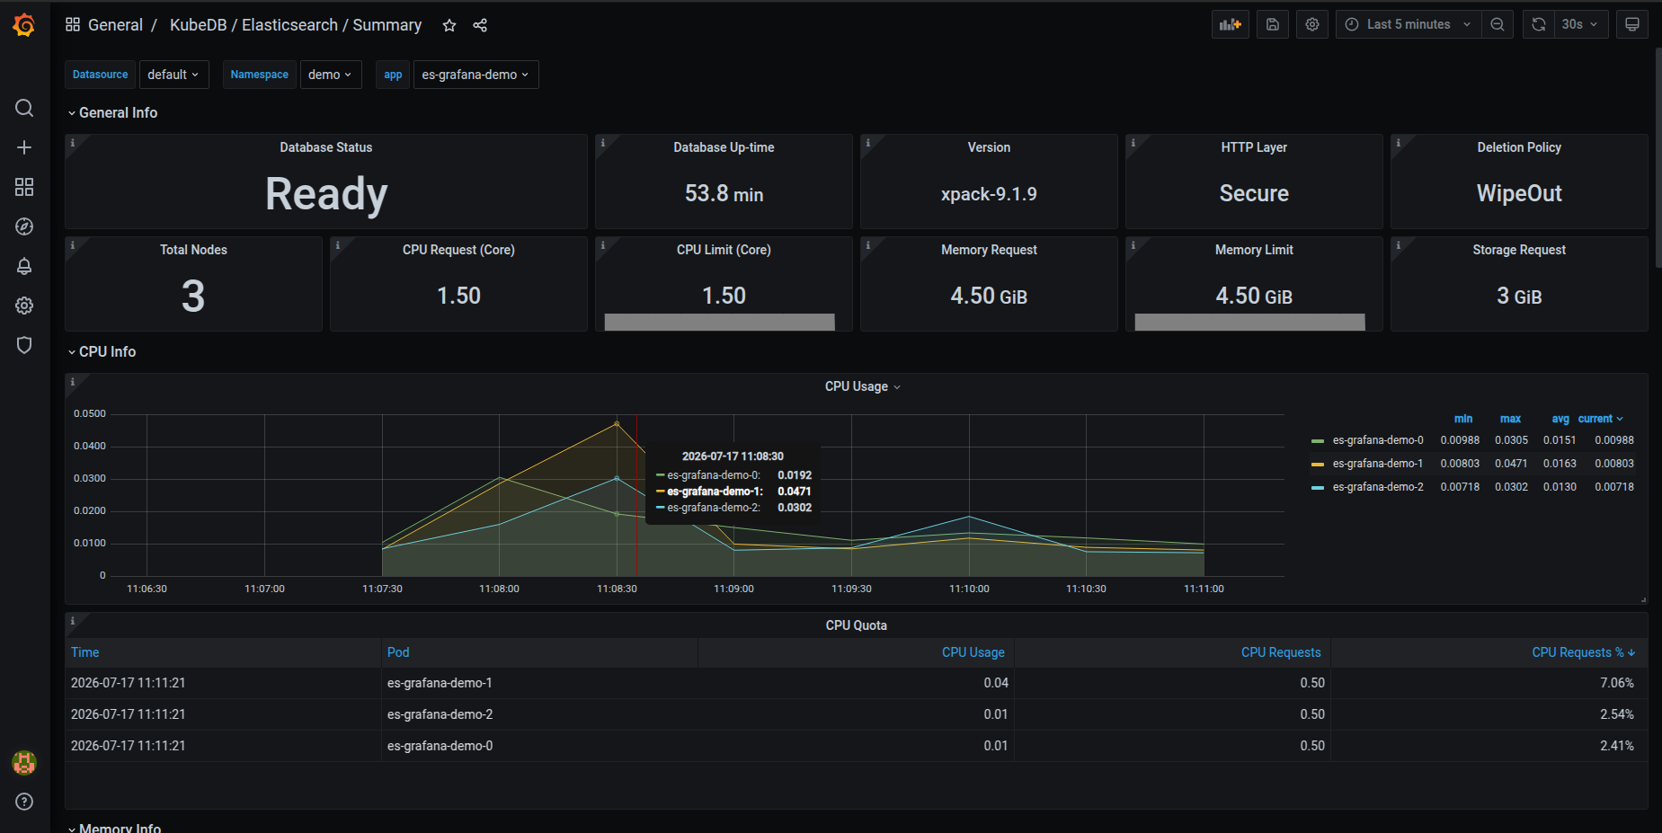
Task: Show info icon on HTTP Layer panel
Action: click(1133, 143)
